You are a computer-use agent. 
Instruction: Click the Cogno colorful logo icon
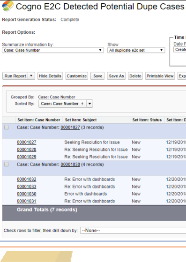point(7,6)
